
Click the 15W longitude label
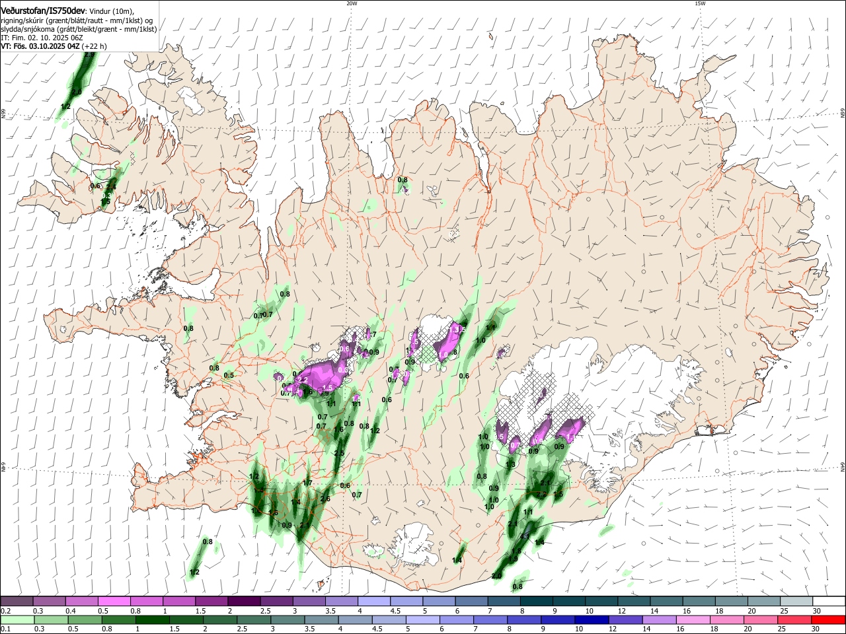tap(700, 3)
